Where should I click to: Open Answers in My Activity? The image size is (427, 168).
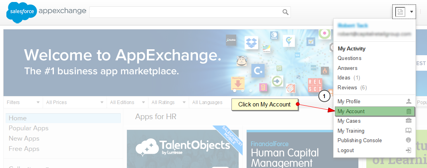click(x=348, y=68)
